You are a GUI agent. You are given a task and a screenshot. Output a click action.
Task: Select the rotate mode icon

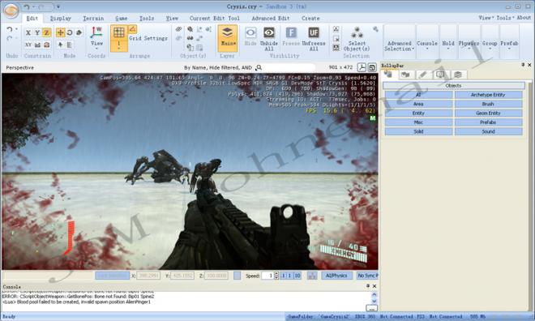[x=70, y=32]
